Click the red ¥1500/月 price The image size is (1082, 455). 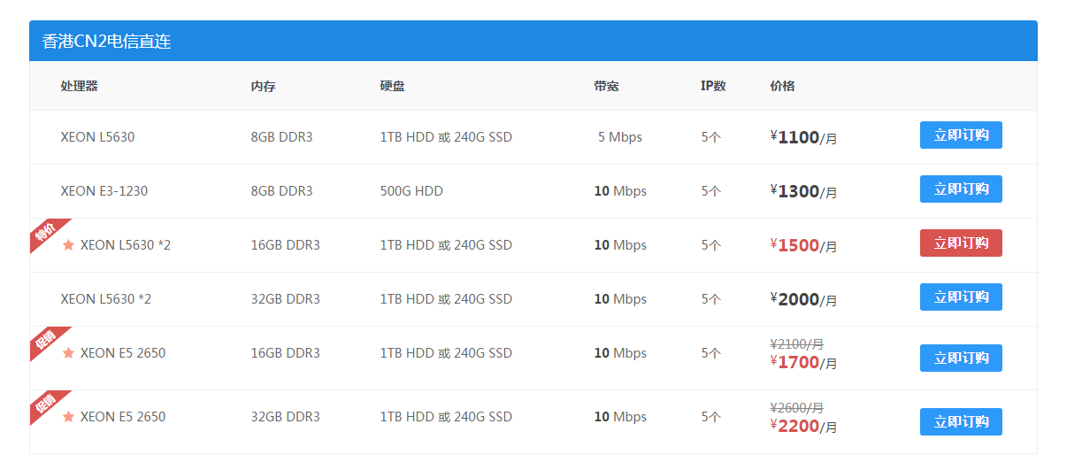[803, 246]
